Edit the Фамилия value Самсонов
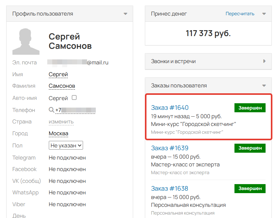Screen dimensions: 278x218 (x=62, y=86)
